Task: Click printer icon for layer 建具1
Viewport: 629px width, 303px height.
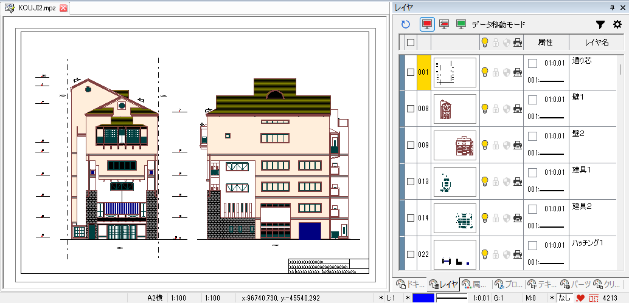Action: [518, 182]
